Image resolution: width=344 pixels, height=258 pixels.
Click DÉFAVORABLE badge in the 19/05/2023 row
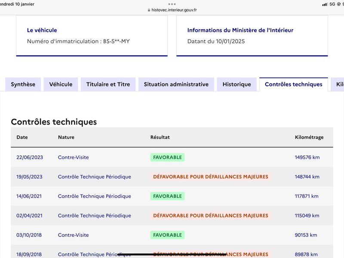click(x=211, y=177)
